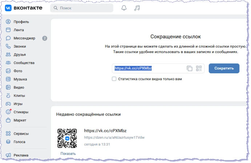251x163 pixels.
Task: Go to Музыка menu item
Action: (x=20, y=79)
